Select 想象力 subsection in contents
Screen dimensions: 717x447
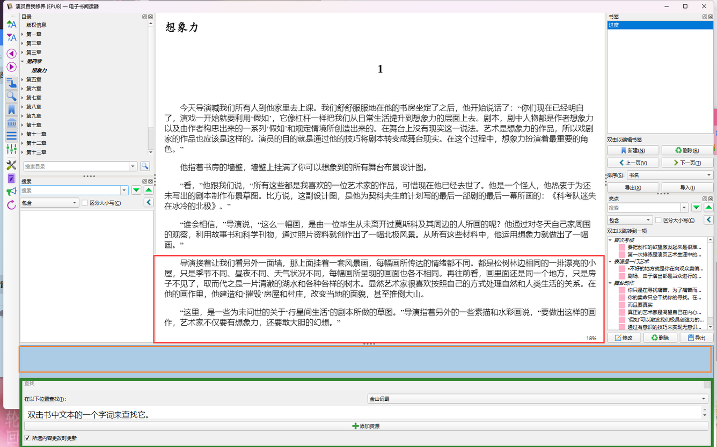[39, 71]
